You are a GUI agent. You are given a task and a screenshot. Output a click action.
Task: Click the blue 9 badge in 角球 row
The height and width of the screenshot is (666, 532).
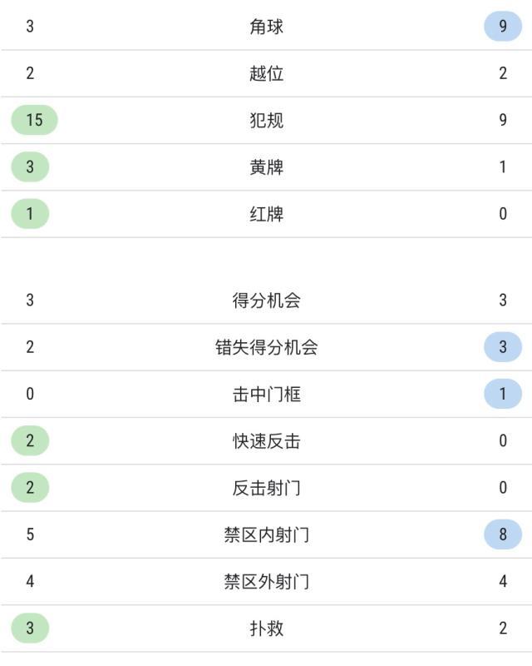click(x=503, y=27)
